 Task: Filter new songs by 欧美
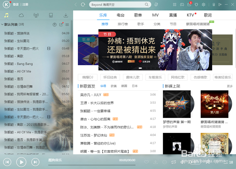pos(114,86)
